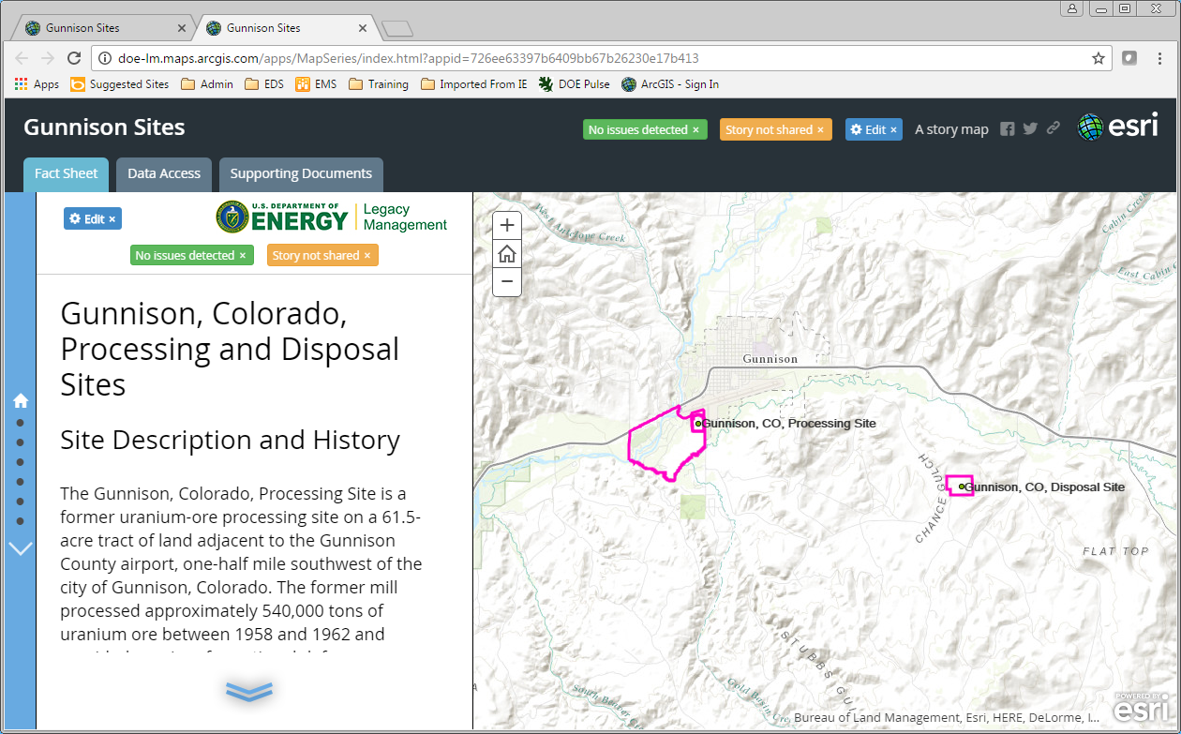Share story on Facebook
This screenshot has width=1181, height=734.
(x=1008, y=129)
